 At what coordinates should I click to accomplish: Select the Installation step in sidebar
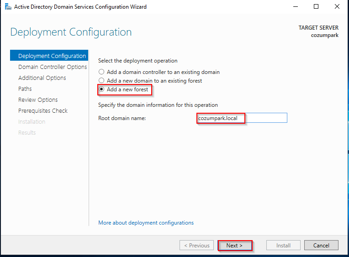click(x=32, y=122)
